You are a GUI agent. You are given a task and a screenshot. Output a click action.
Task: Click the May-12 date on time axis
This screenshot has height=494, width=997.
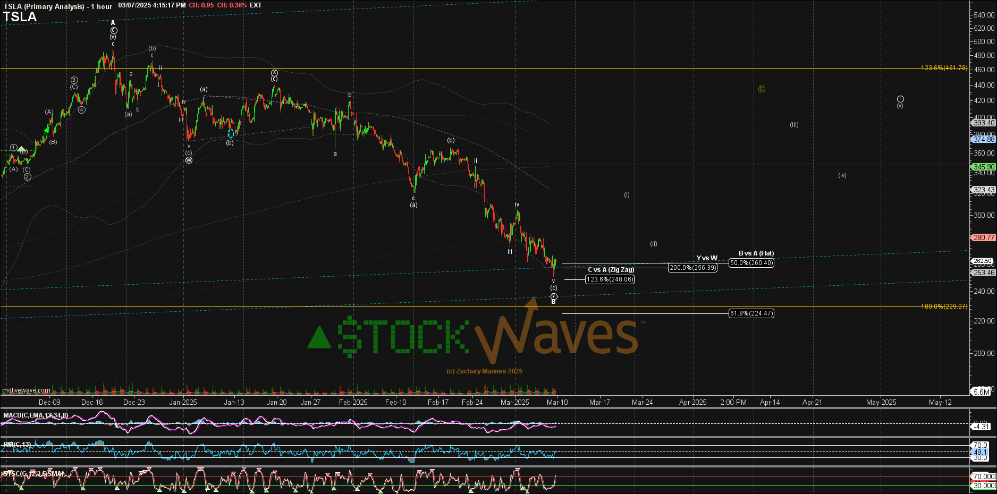[940, 402]
